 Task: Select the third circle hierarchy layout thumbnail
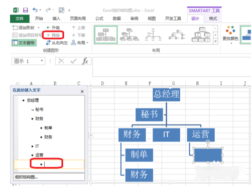(x=153, y=35)
